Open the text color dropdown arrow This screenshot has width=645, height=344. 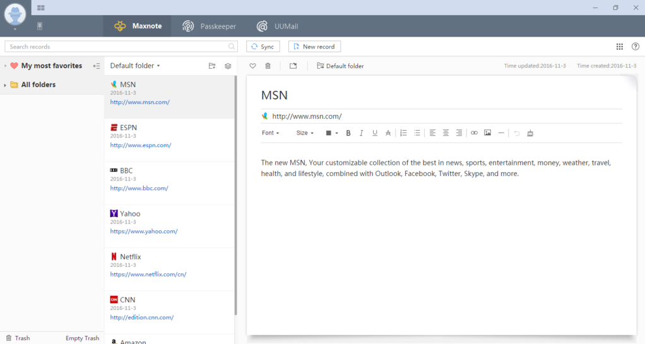click(x=336, y=133)
